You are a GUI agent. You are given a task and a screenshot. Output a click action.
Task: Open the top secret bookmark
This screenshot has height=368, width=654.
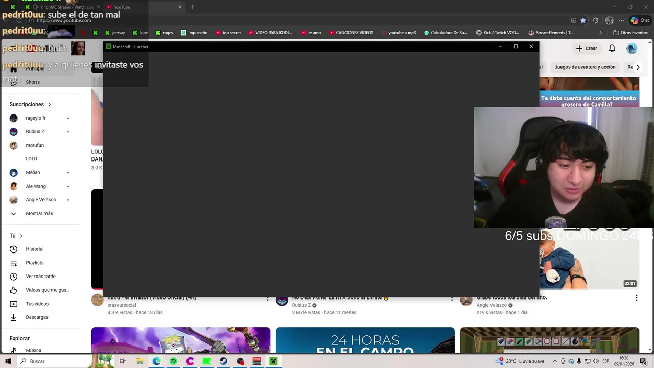228,33
